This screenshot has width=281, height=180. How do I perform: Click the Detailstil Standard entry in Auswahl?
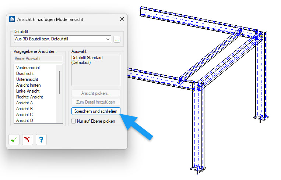[87, 60]
